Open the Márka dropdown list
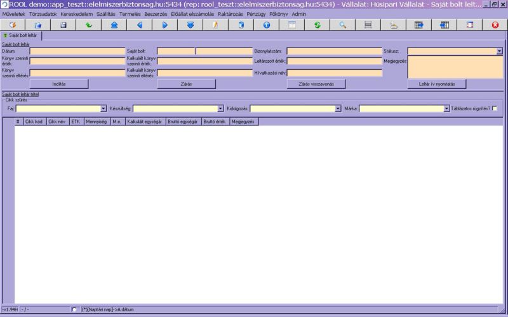 pos(447,108)
